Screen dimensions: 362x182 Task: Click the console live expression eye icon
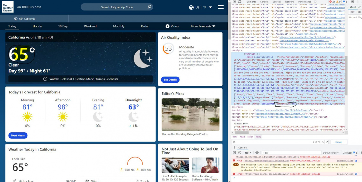point(257,153)
